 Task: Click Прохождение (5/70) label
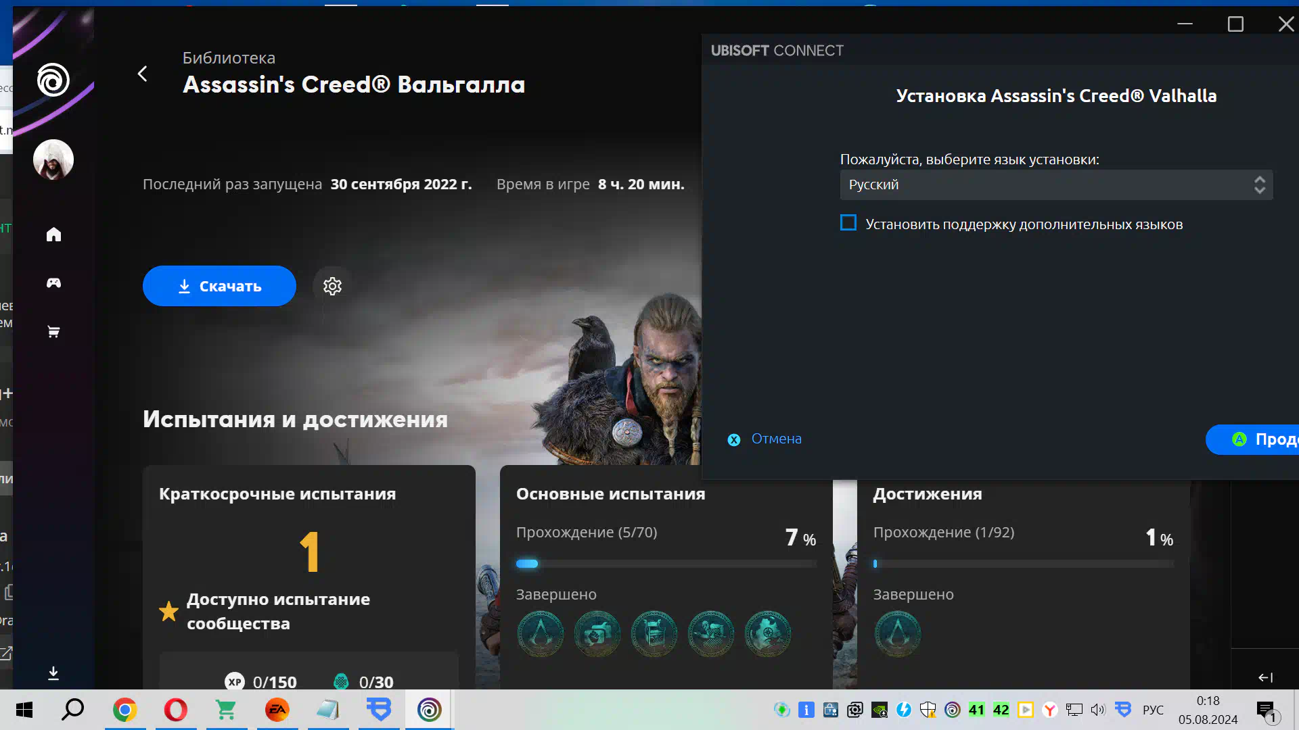(x=587, y=533)
